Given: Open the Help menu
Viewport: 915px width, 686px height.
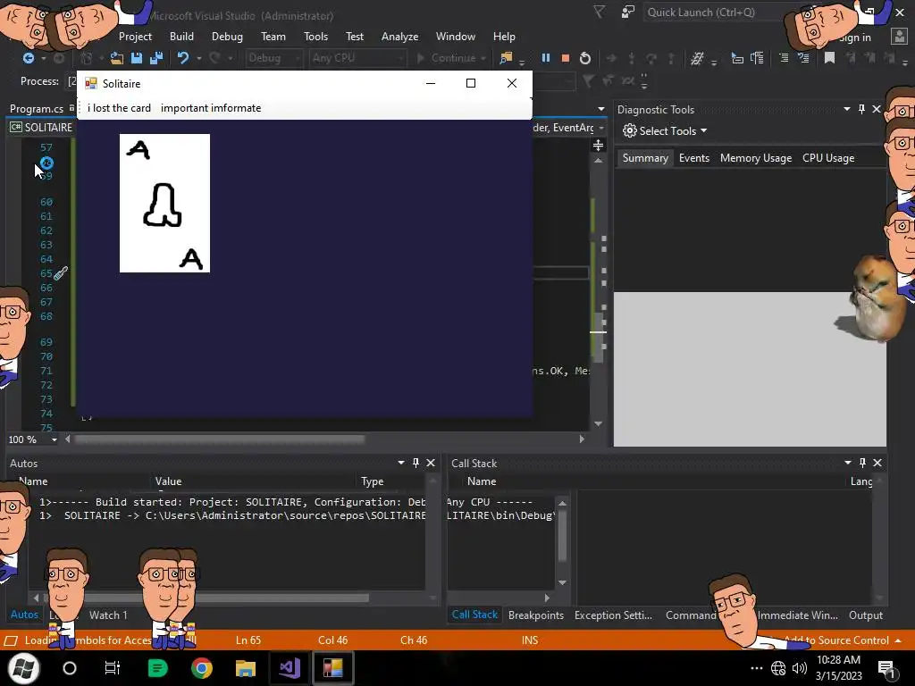Looking at the screenshot, I should pyautogui.click(x=504, y=36).
